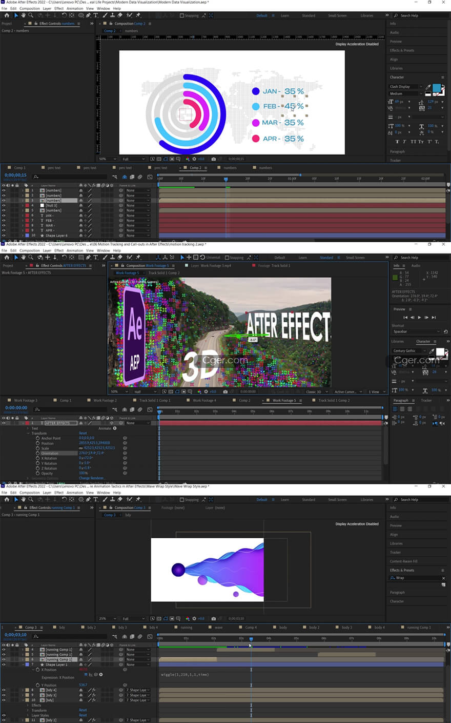Open Century Gothic font dropdown in middle window
The width and height of the screenshot is (451, 723).
coord(409,351)
